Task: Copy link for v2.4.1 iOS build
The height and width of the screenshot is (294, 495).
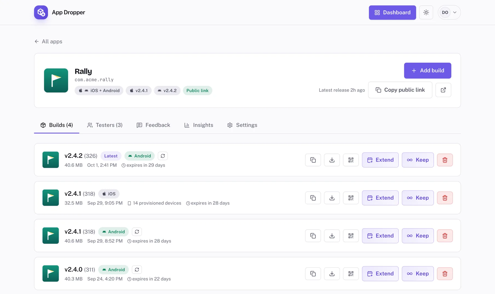Action: 313,198
